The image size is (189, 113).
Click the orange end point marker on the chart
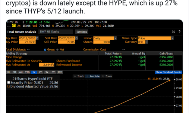coord(169,81)
